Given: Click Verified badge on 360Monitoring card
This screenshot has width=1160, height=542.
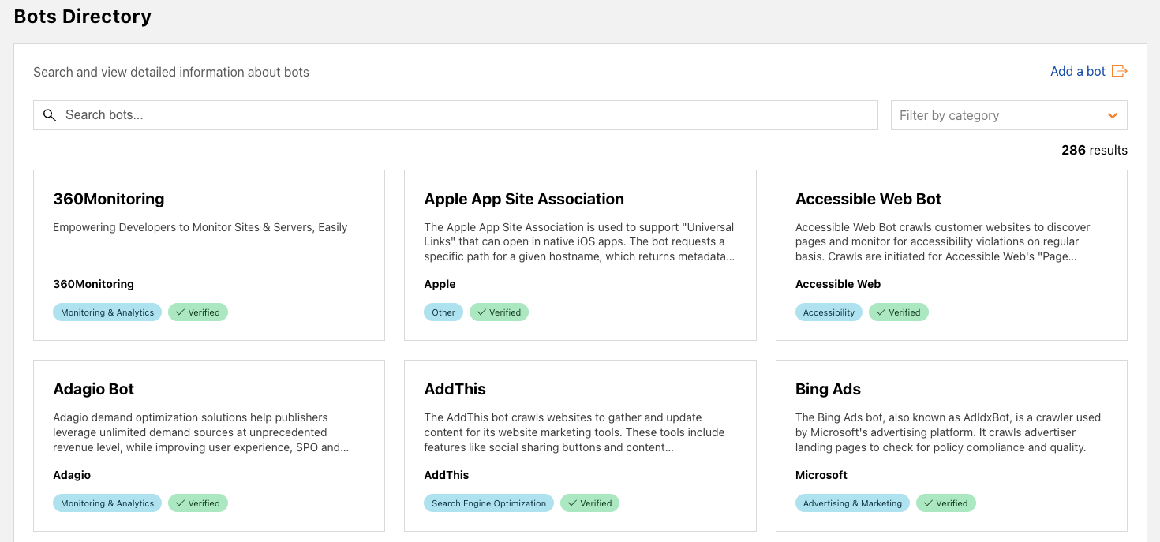Looking at the screenshot, I should (198, 312).
